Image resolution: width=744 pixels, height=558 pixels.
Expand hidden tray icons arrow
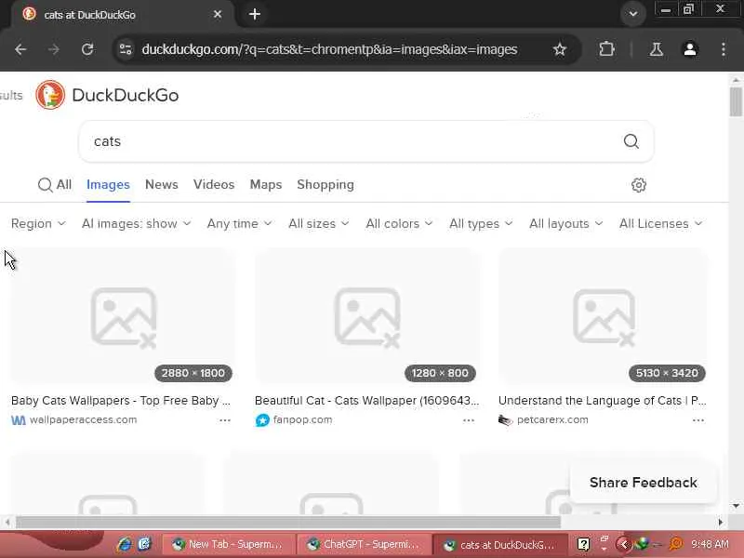(623, 544)
